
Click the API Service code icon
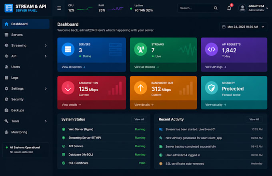[x=64, y=146]
